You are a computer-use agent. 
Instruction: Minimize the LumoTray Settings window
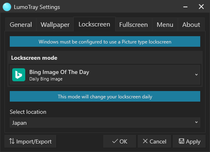tap(185, 7)
